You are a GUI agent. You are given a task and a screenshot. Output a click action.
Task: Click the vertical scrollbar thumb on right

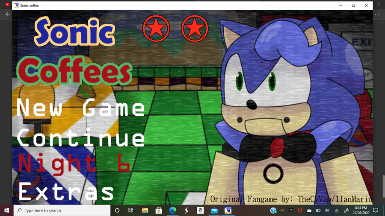click(x=384, y=186)
